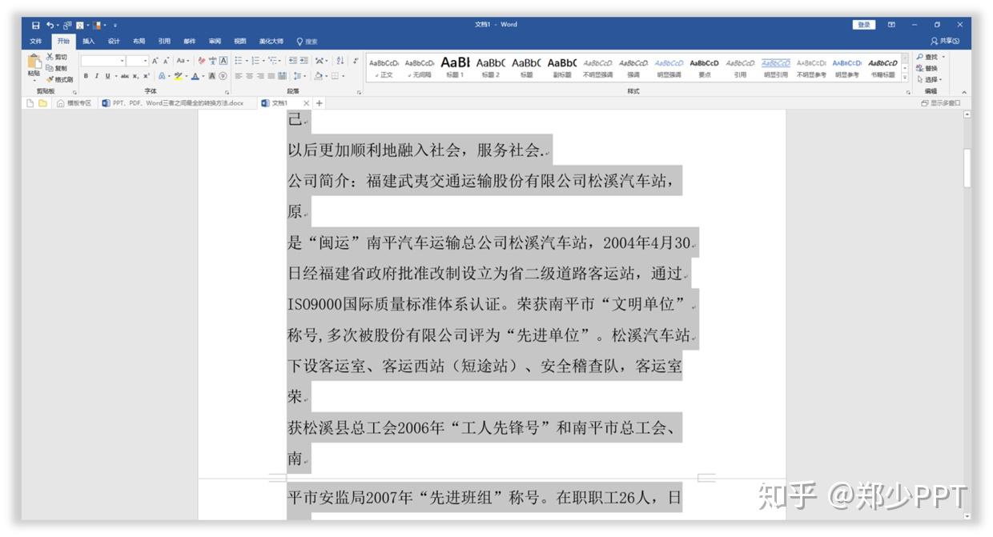
Task: Increase font size with the larger A icon
Action: pos(155,61)
